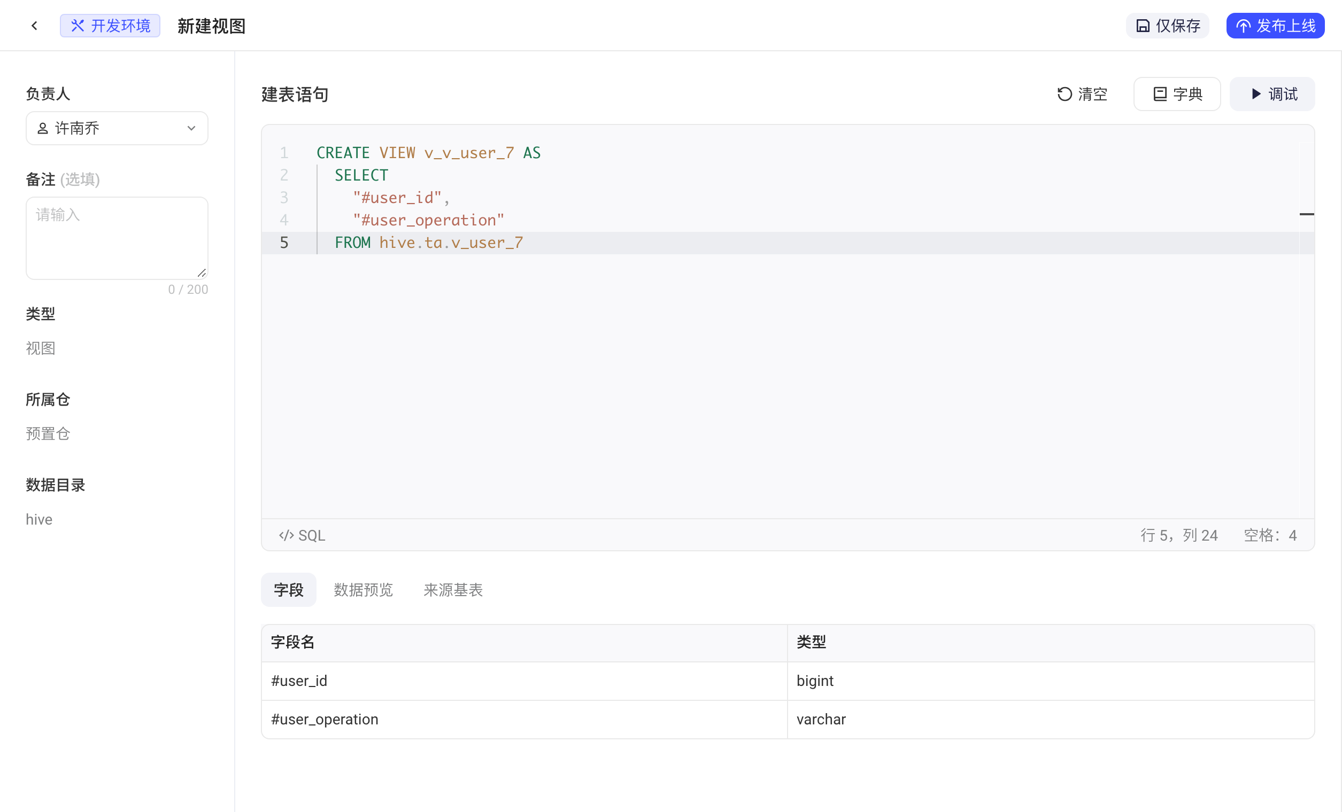This screenshot has width=1342, height=812.
Task: Click the 开发环境 environment tag
Action: (x=110, y=26)
